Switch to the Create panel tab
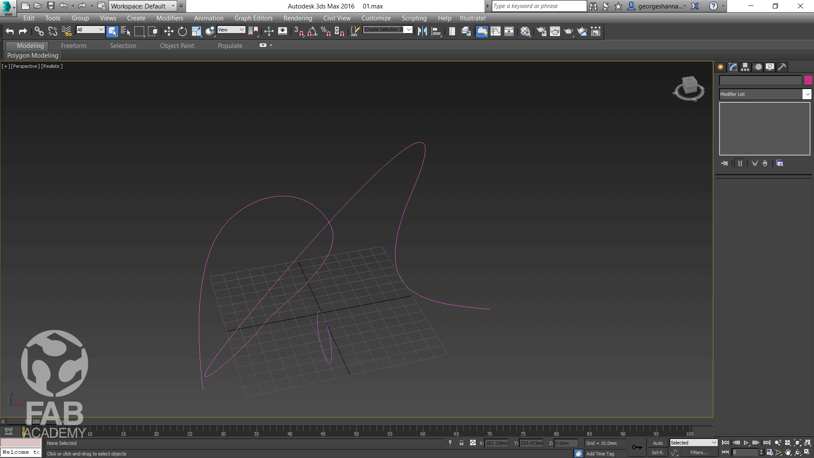Screen dimensions: 814x458 (721, 67)
